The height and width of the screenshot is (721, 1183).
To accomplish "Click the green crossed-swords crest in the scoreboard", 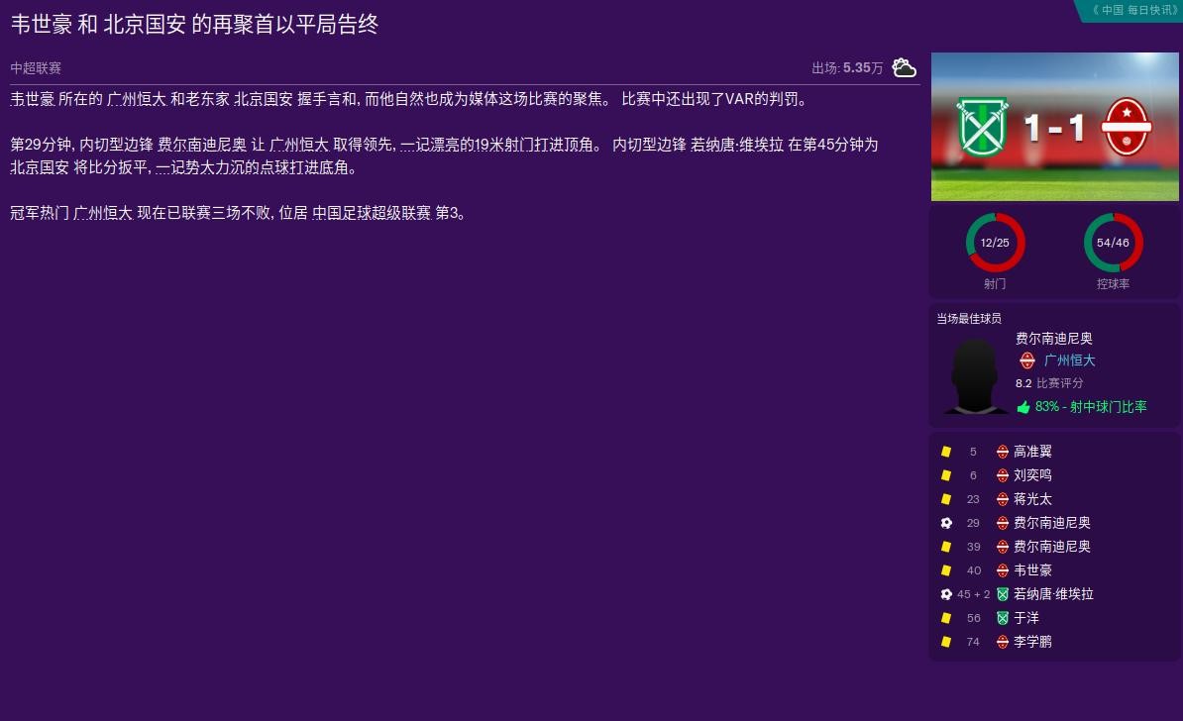I will point(982,126).
